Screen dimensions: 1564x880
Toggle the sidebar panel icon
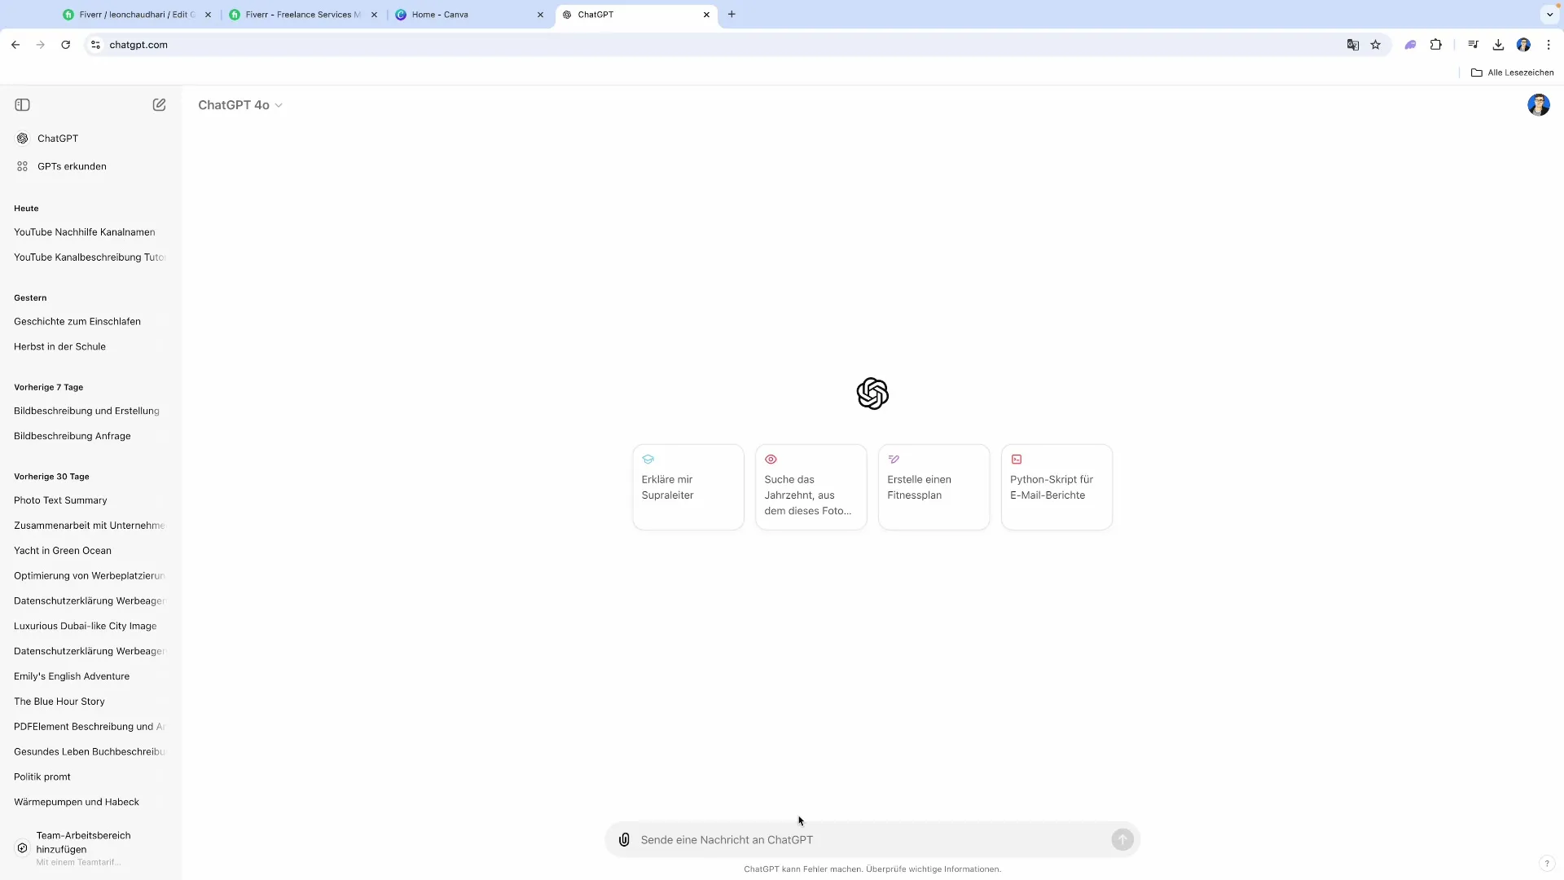[x=23, y=105]
